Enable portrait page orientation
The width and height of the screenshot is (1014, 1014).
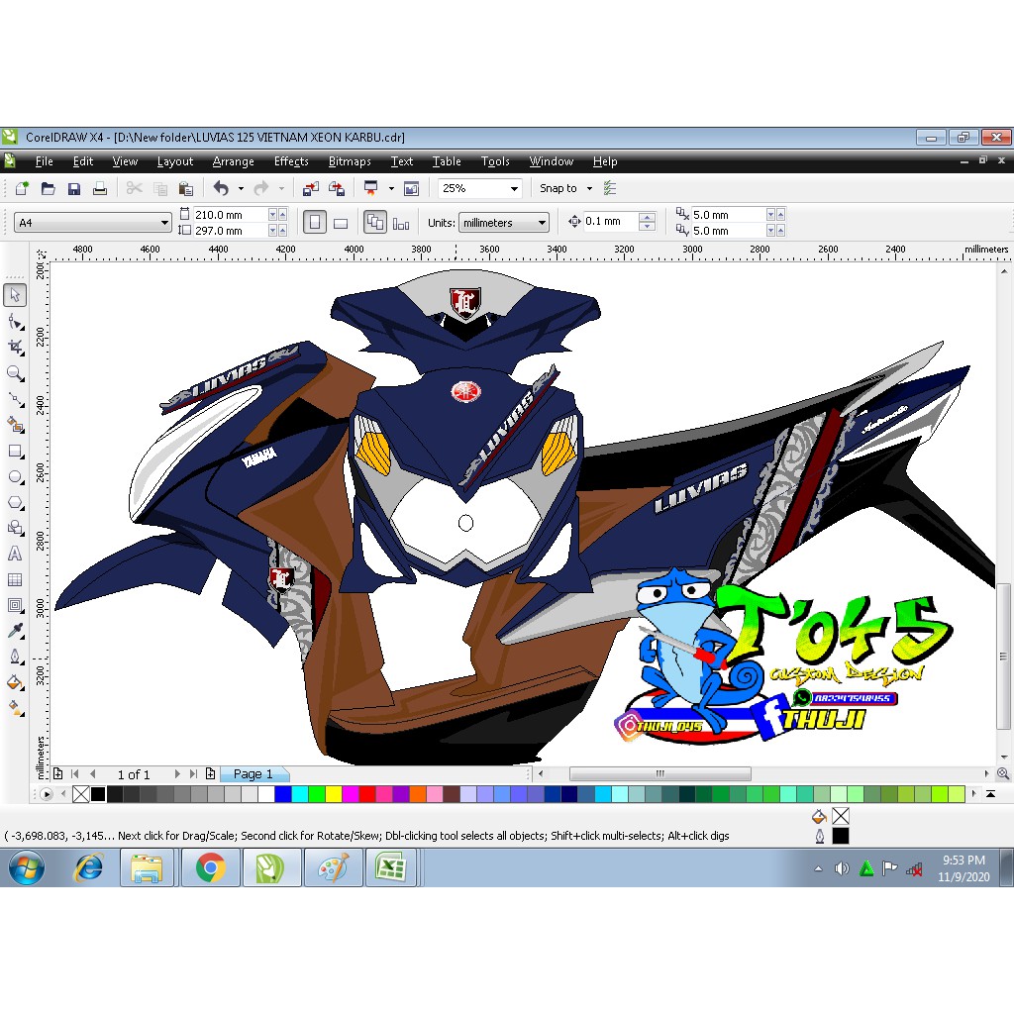[x=316, y=220]
